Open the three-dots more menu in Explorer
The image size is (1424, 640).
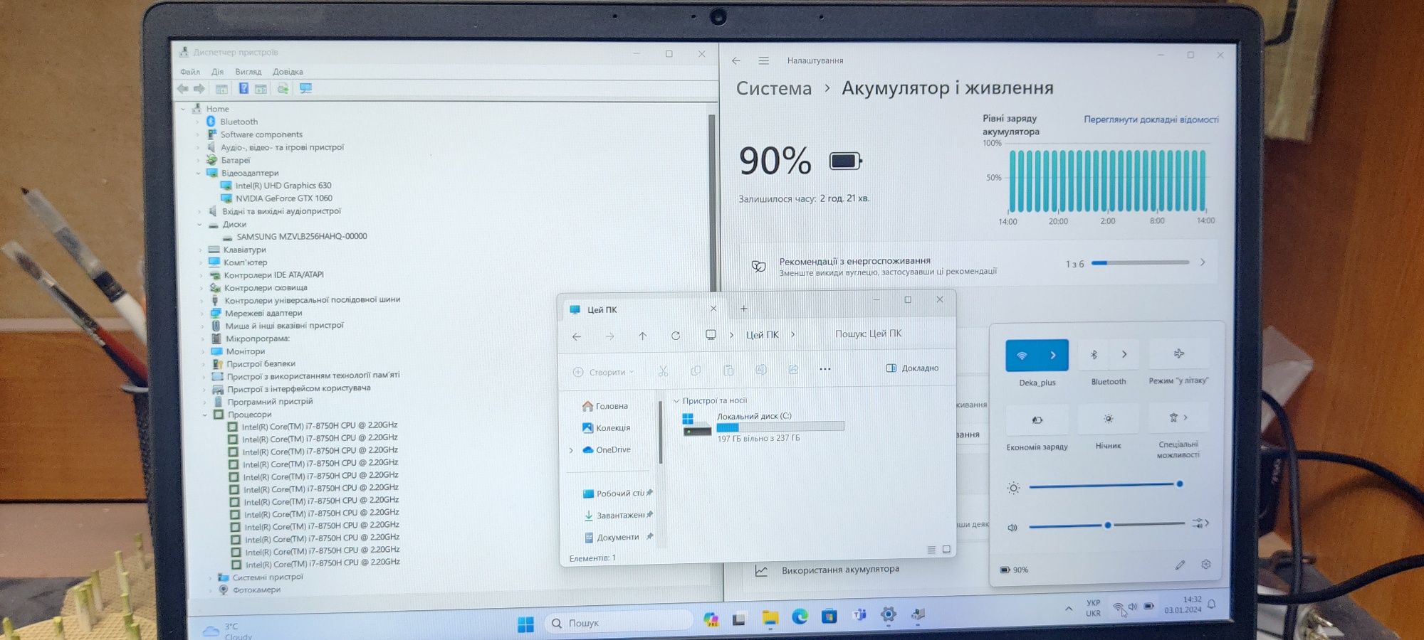825,369
